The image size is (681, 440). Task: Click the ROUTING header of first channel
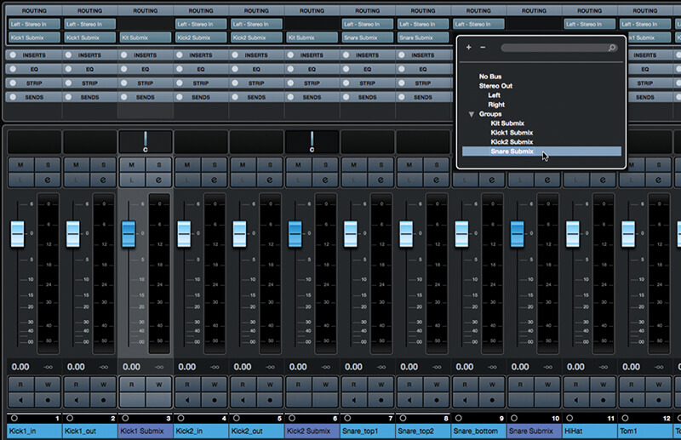(x=34, y=10)
